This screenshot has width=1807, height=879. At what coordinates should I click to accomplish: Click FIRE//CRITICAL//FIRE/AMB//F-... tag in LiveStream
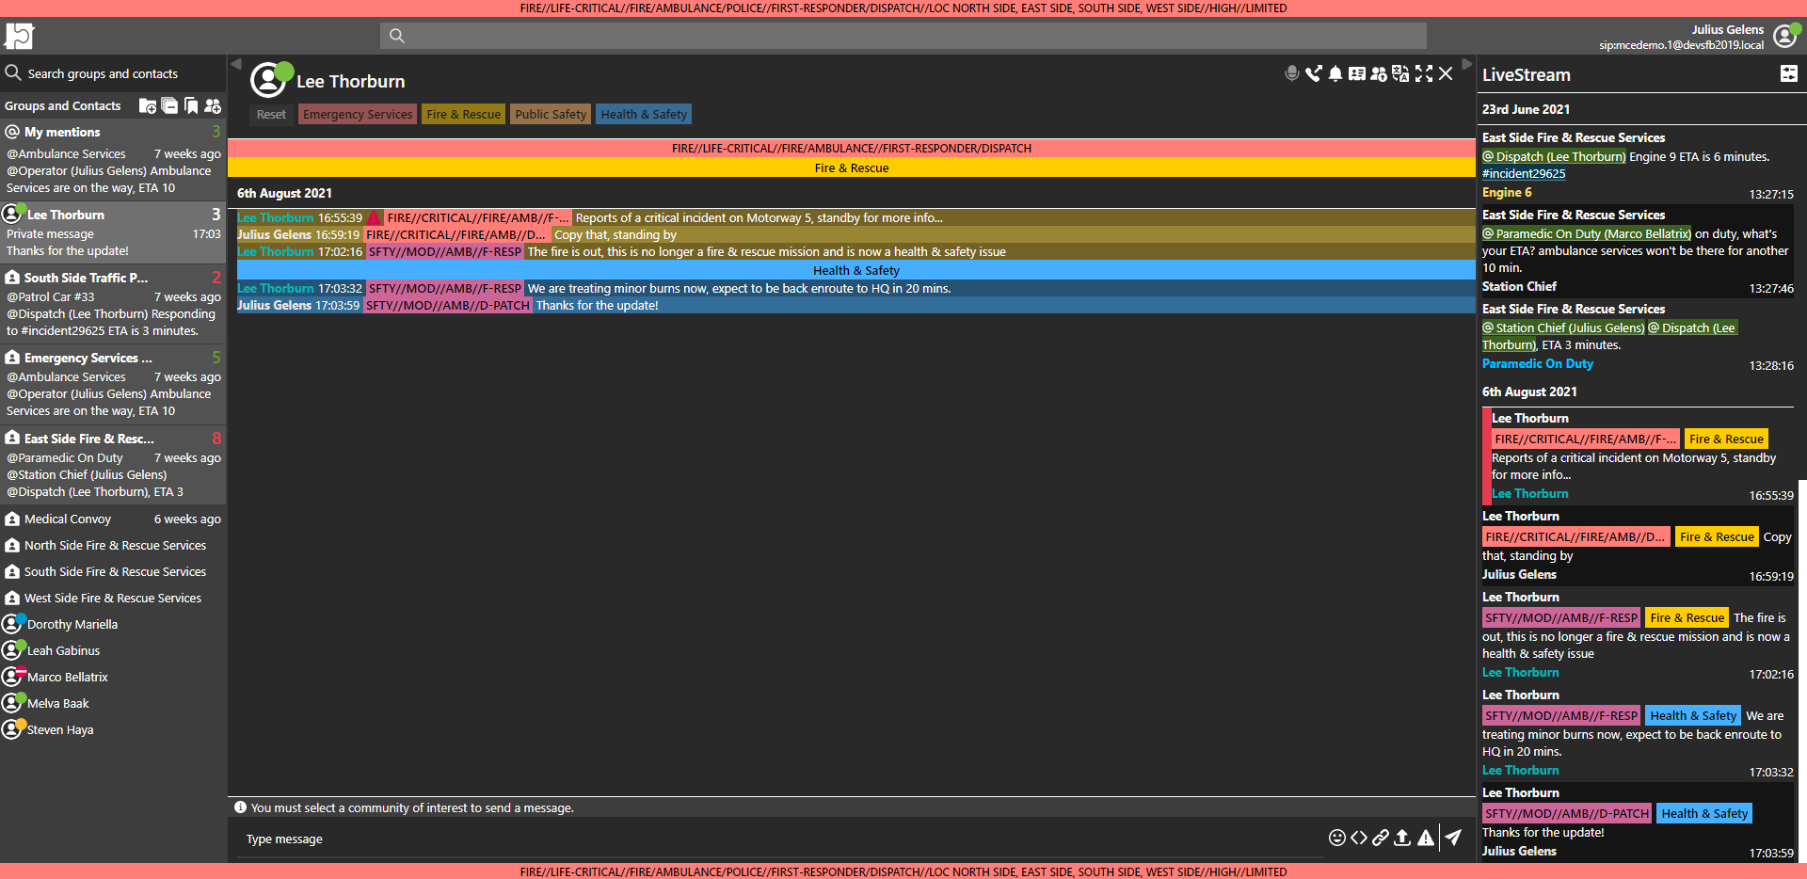click(1585, 439)
